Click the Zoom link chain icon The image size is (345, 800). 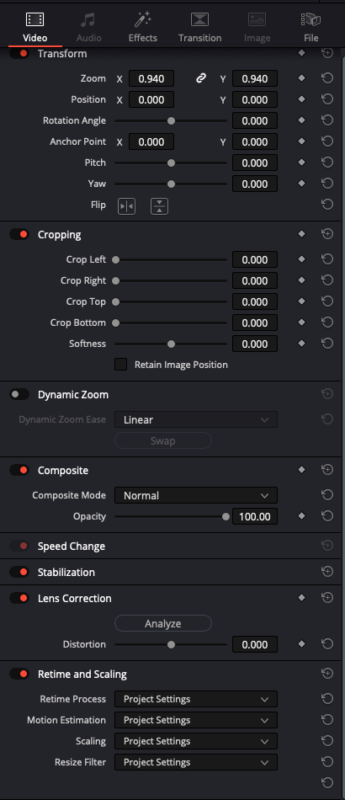201,78
